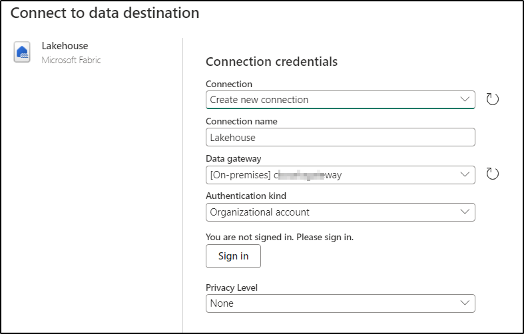Click the 'Authentication kind' label
Screen dimensions: 524x334
coord(246,196)
